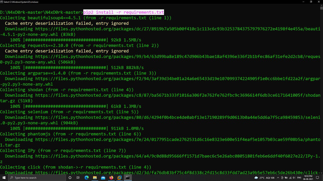
Task: Open the clock showing 10:53 PM
Action: [308, 178]
